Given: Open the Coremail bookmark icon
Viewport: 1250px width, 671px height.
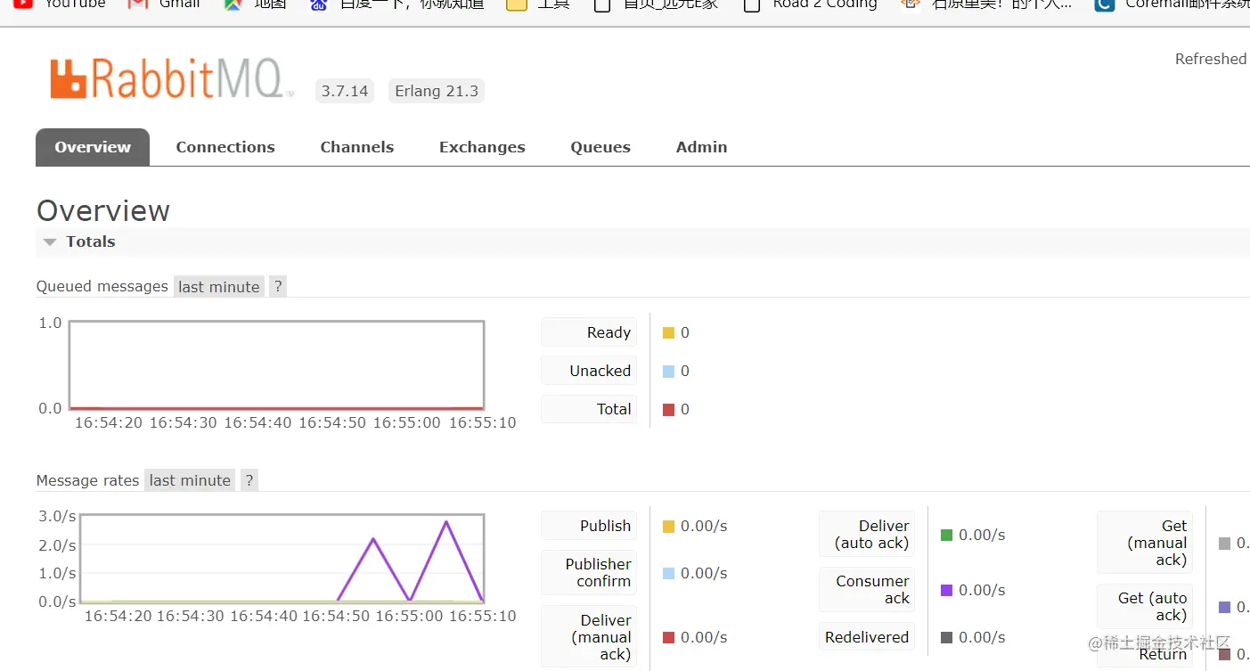Looking at the screenshot, I should coord(1105,4).
